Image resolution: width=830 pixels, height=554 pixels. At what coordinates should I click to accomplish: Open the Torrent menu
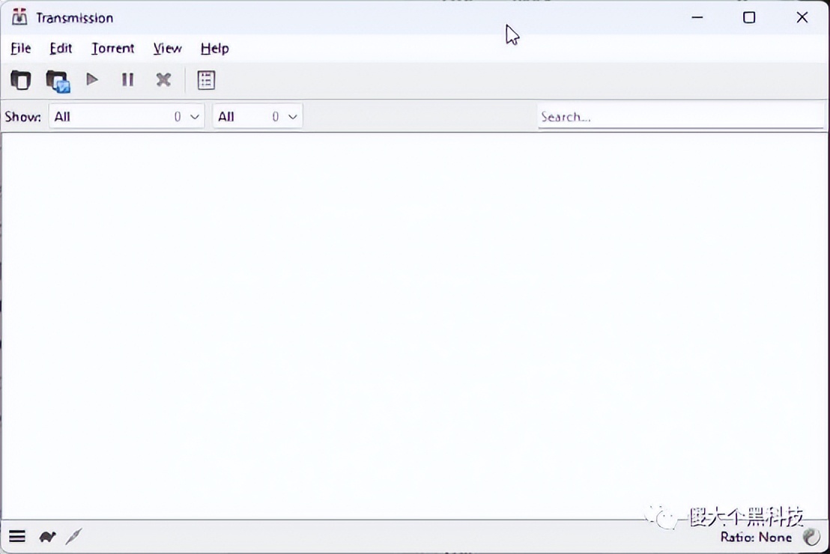pos(113,49)
